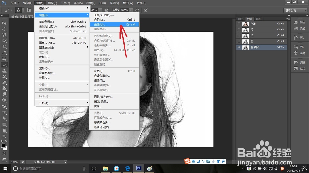Select the Zoom tool

4,136
